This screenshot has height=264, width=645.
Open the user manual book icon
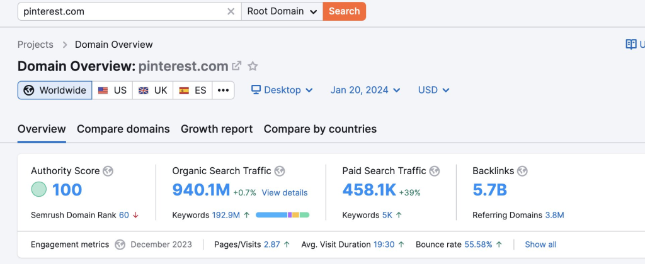click(x=631, y=44)
